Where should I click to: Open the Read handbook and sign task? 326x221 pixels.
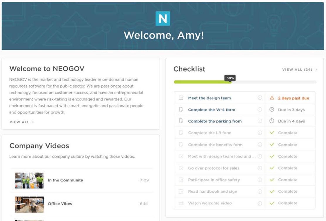point(213,191)
